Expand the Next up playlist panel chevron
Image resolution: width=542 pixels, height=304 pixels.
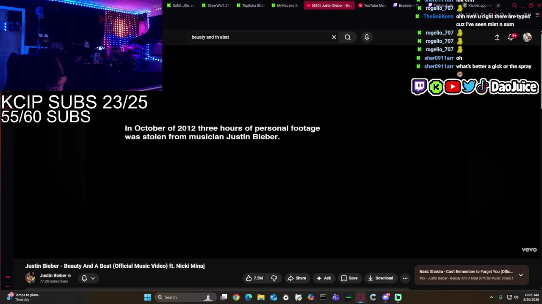[x=521, y=275]
